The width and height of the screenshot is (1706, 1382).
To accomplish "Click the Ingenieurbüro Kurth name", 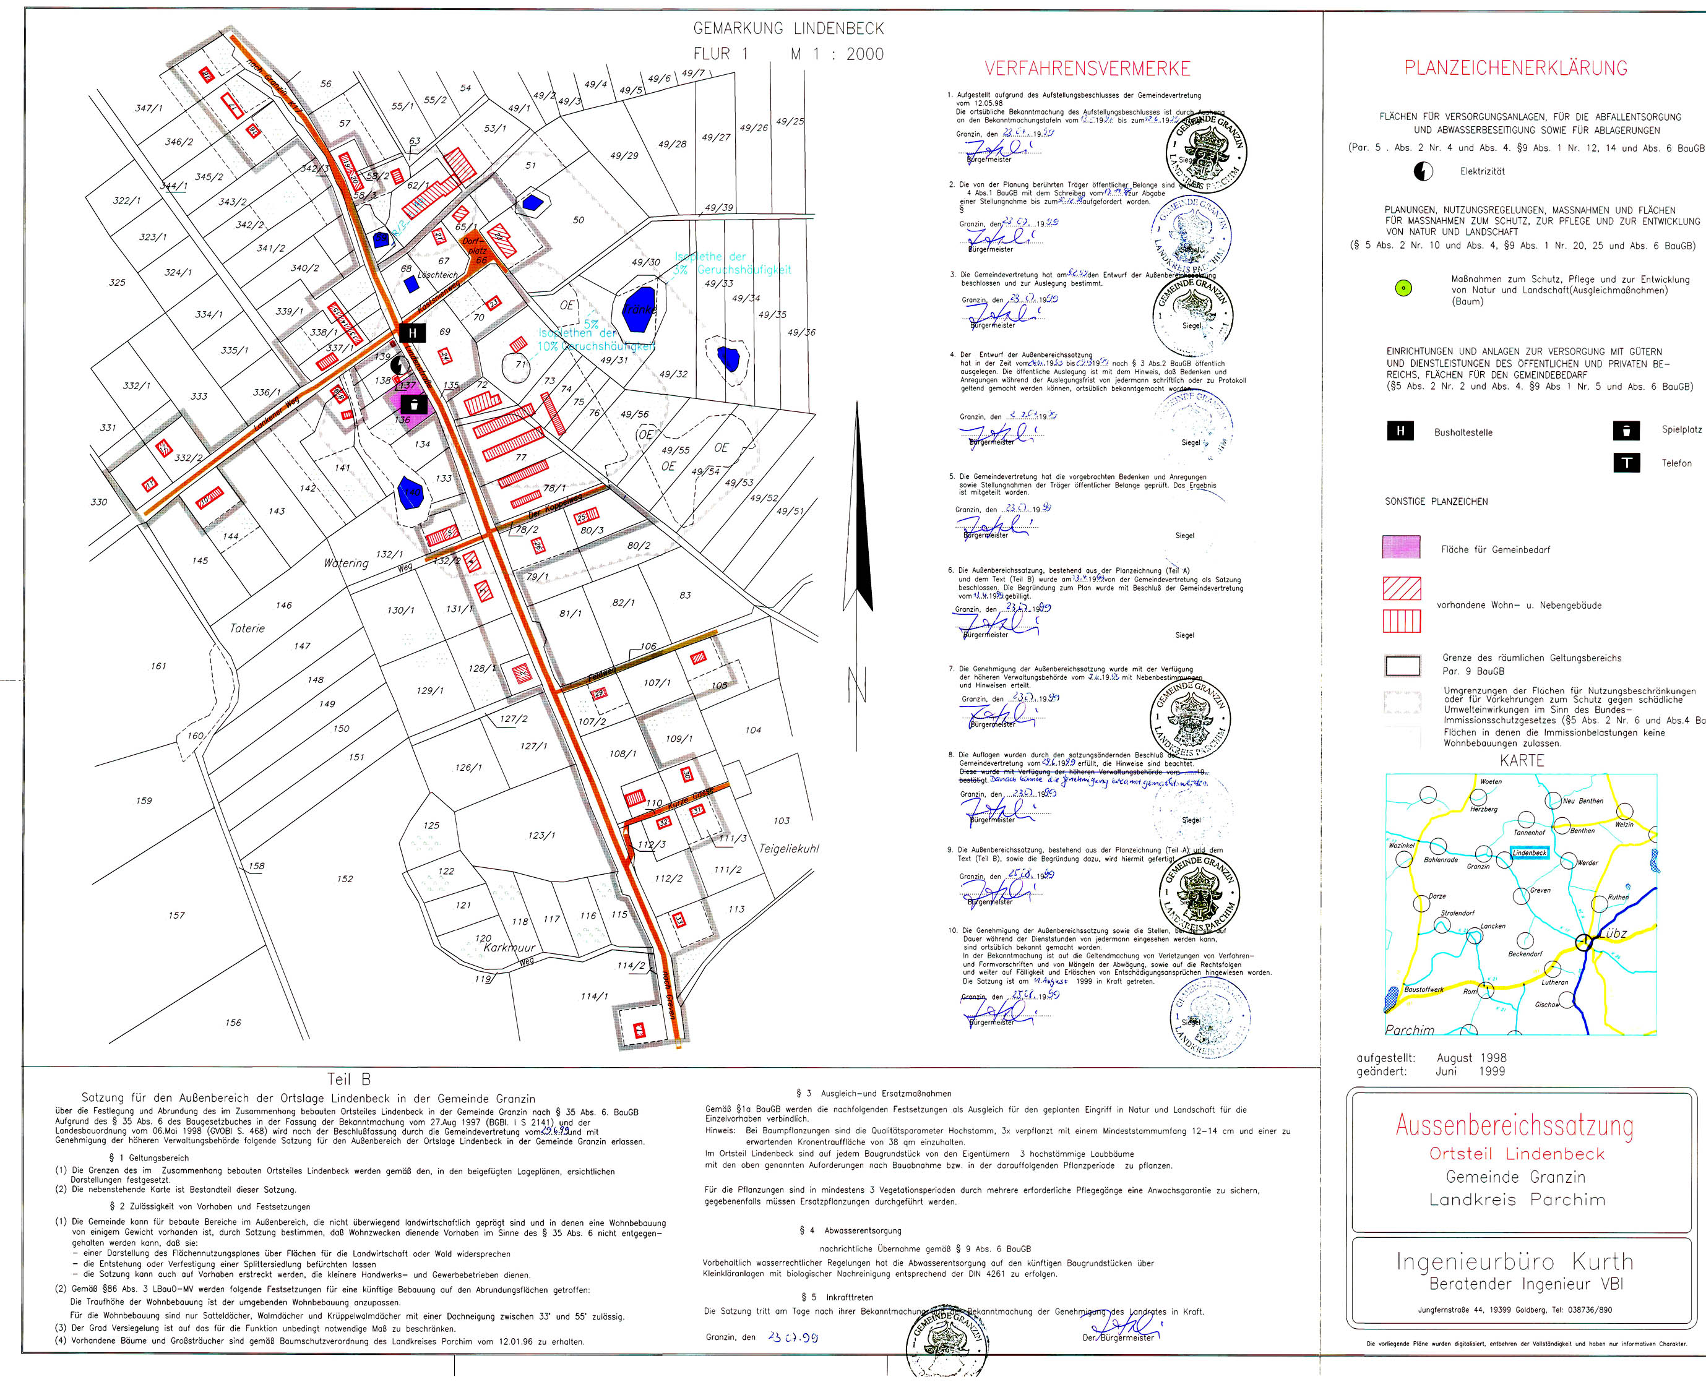I will click(1515, 1262).
